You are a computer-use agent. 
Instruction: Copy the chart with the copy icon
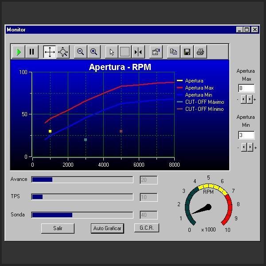click(173, 52)
